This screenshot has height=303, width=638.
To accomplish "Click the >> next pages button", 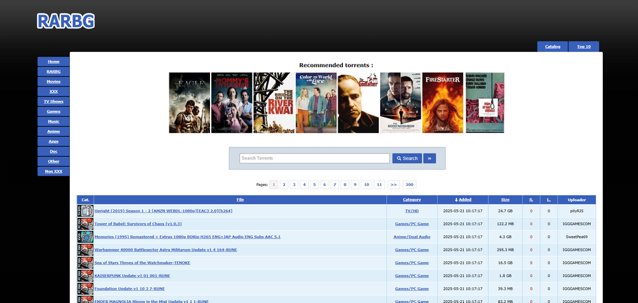I will (393, 185).
